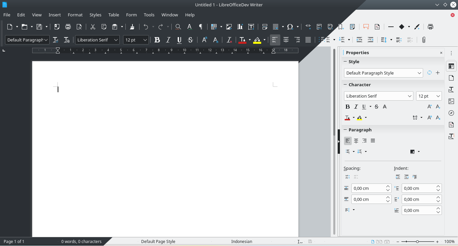Enable Justified alignment in sidebar Paragraph
Viewport: 458px width, 246px height.
(x=373, y=141)
